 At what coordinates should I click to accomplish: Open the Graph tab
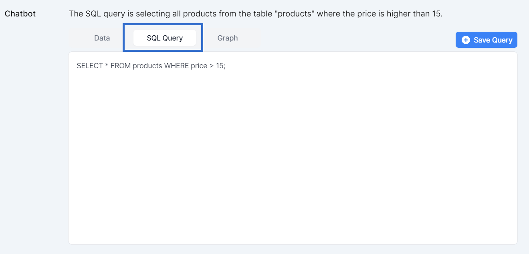[x=227, y=38]
